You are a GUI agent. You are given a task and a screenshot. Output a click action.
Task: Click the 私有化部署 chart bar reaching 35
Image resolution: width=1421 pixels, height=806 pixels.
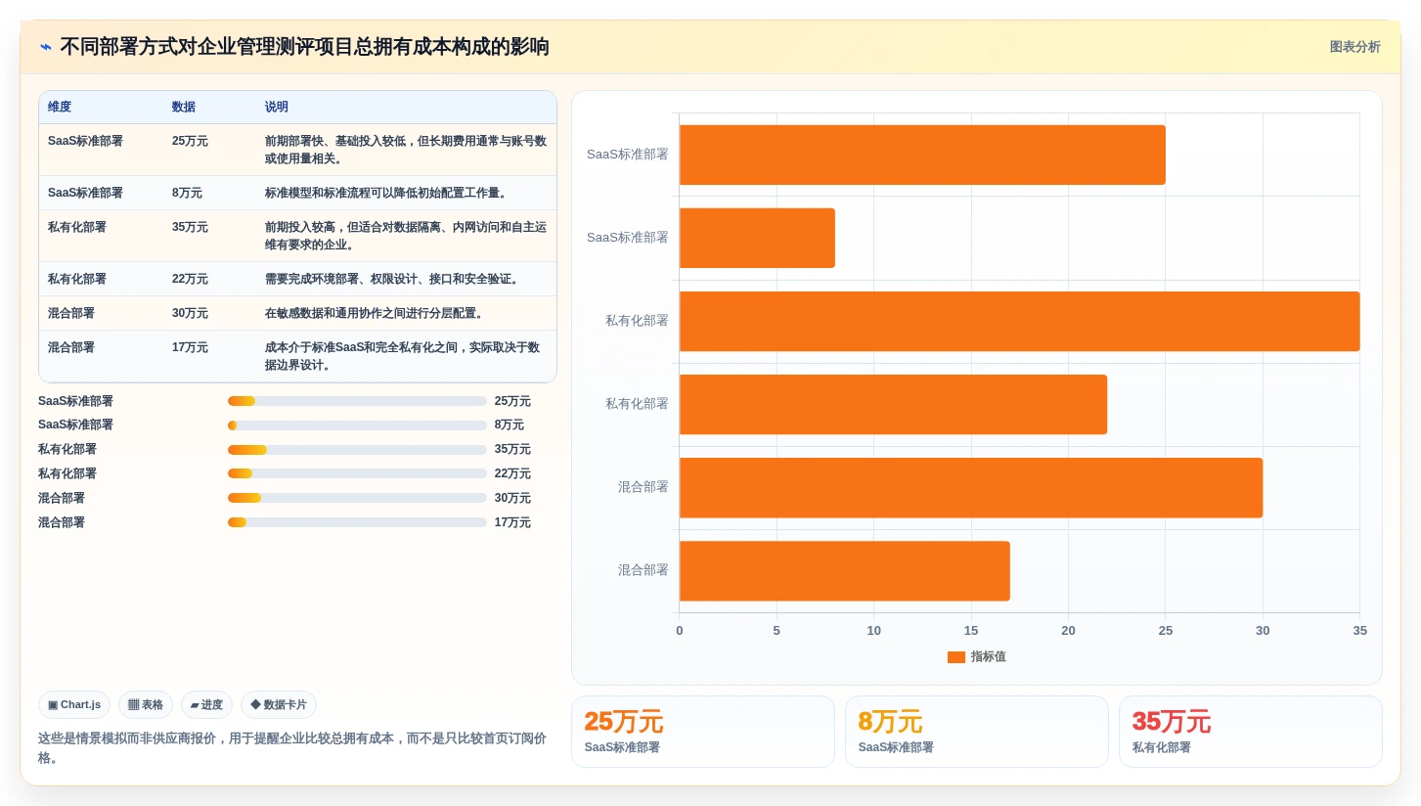1019,321
